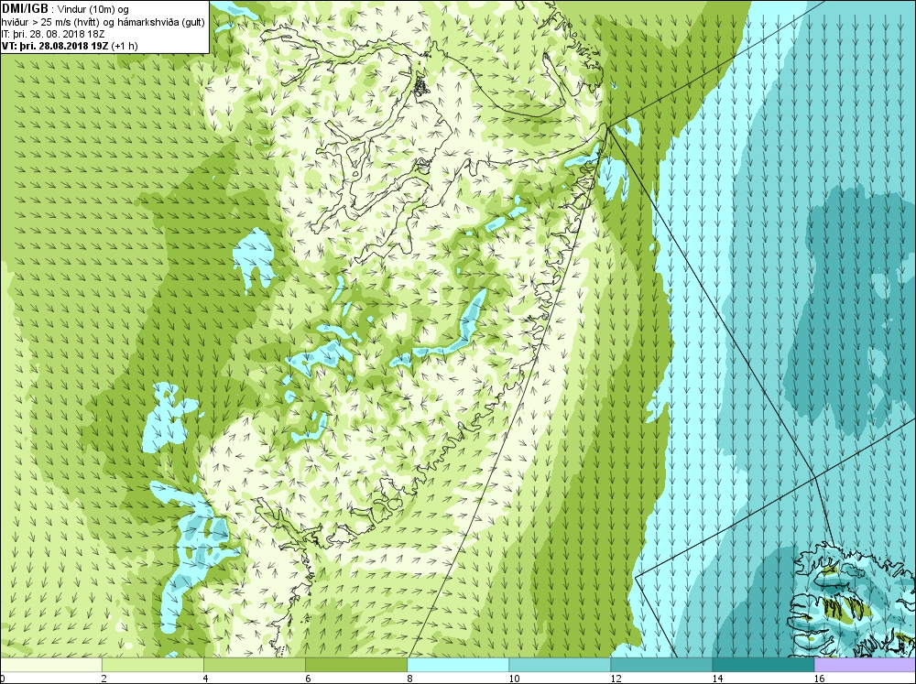
Task: Click the purple swatch above 16 m/s
Action: point(865,665)
